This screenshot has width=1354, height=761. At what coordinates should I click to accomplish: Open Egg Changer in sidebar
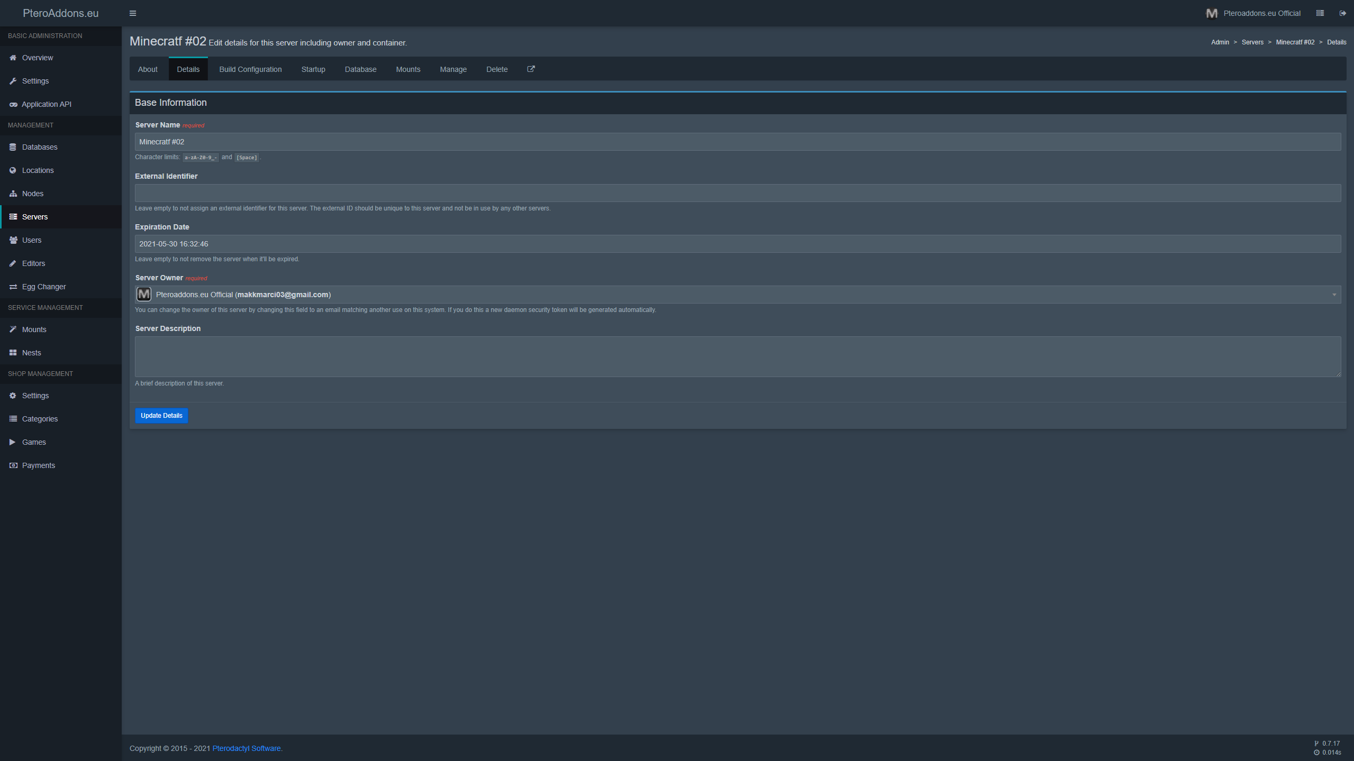pos(44,287)
